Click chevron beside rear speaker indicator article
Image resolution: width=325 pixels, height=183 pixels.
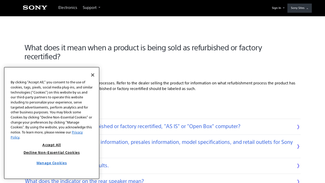pyautogui.click(x=298, y=181)
